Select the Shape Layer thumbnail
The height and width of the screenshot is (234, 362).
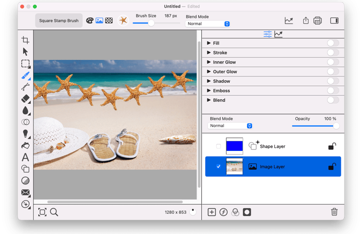tap(234, 146)
